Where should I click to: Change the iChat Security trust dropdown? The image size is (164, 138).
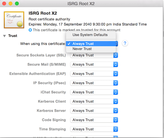[x=94, y=92]
